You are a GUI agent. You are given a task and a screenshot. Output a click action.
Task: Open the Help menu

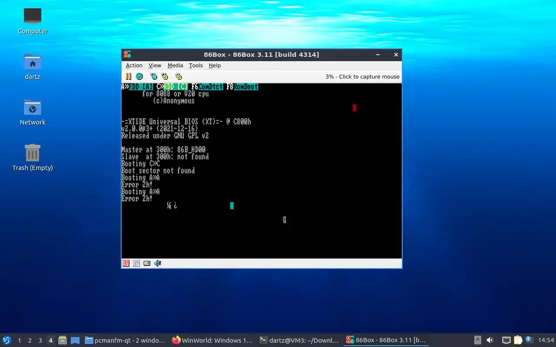(215, 65)
